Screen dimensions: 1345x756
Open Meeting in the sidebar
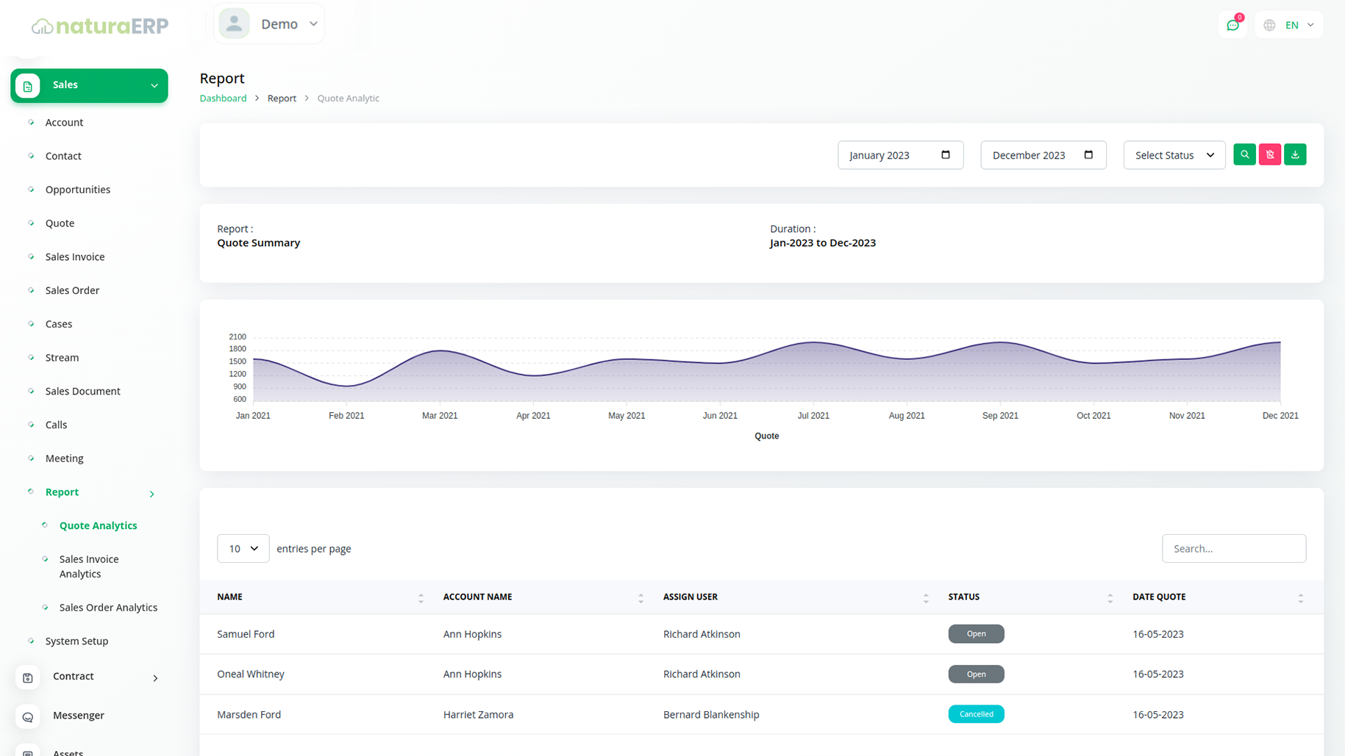coord(65,458)
